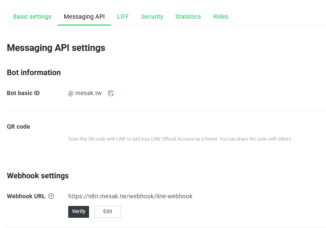Image resolution: width=326 pixels, height=228 pixels.
Task: Copy the Bot basic ID with the copy icon
Action: click(111, 93)
